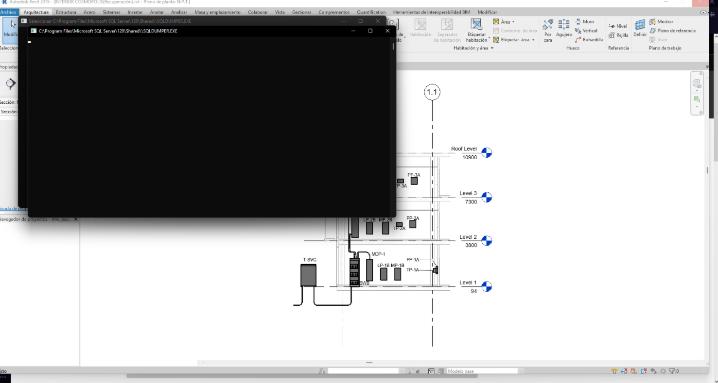Toggle select pinned elements in the status bar
The height and width of the screenshot is (383, 718).
point(634,371)
